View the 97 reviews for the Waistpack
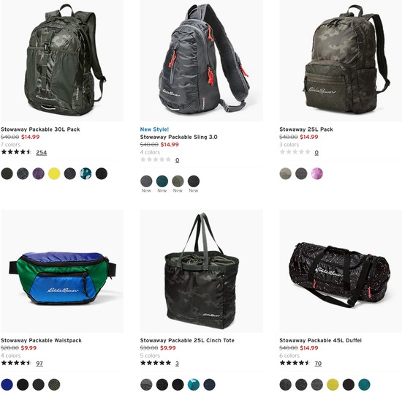 pos(39,364)
